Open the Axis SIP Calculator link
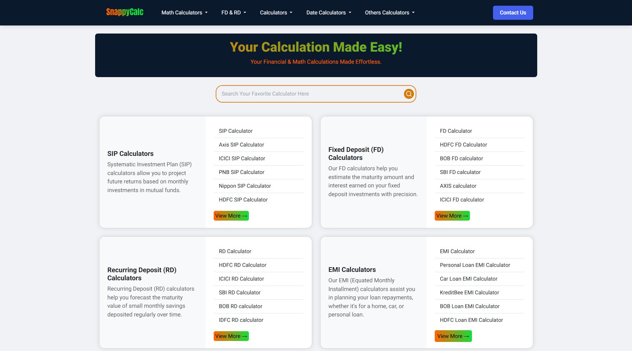 point(241,145)
